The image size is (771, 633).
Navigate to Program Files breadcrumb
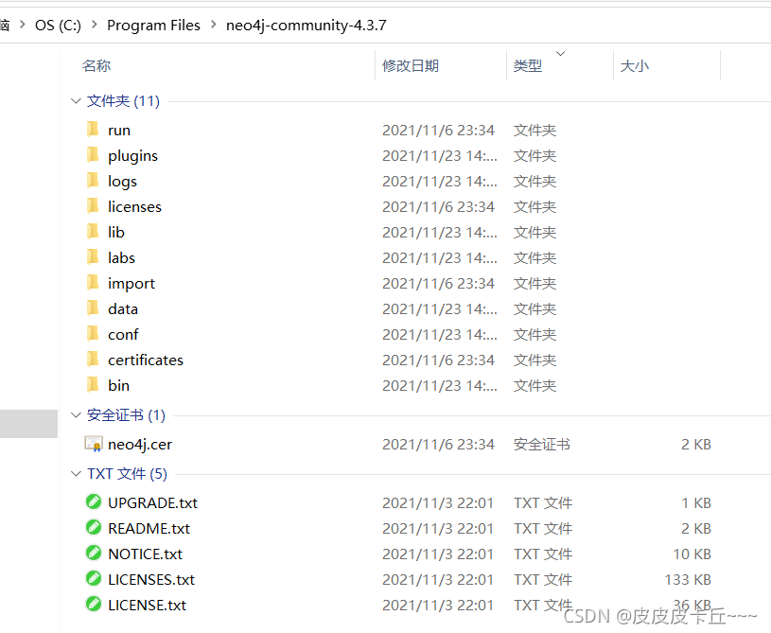[153, 26]
